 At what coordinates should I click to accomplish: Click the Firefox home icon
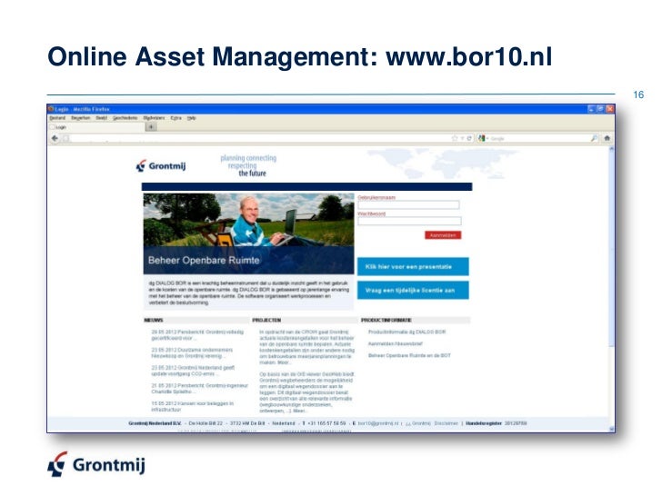pyautogui.click(x=607, y=138)
